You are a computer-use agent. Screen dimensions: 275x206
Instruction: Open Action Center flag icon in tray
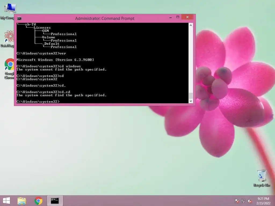(237, 201)
